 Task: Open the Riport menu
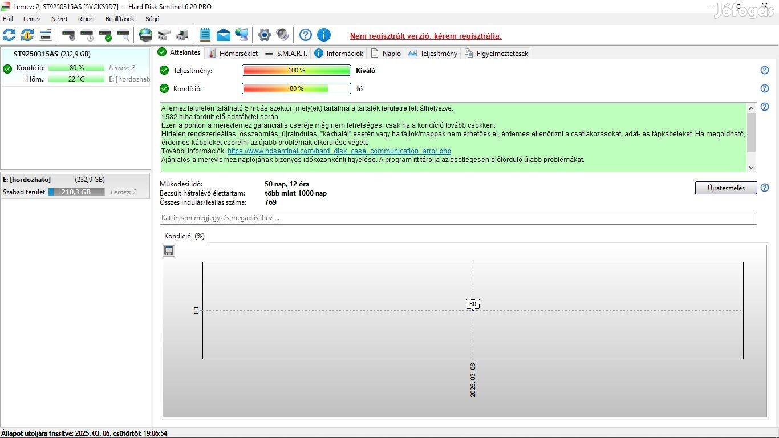[87, 19]
